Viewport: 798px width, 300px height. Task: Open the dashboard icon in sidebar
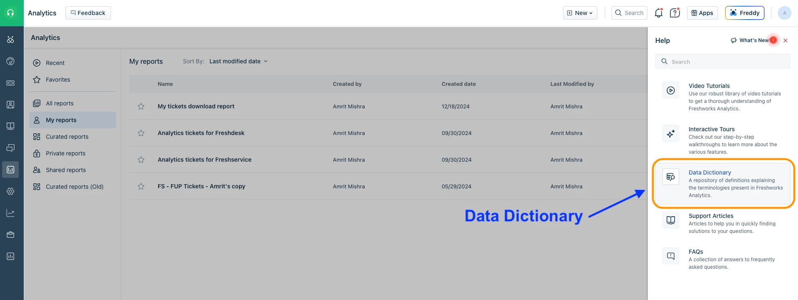(x=10, y=61)
